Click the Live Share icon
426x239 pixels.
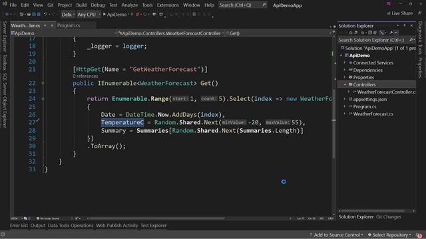389,13
